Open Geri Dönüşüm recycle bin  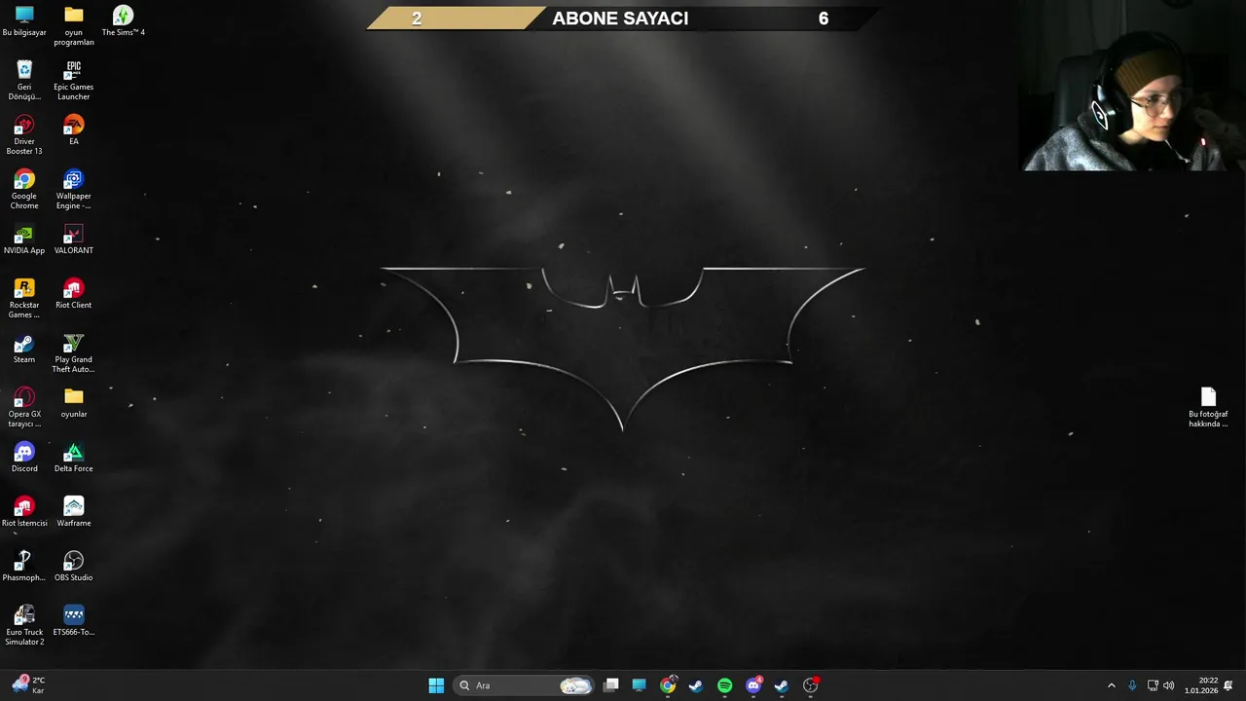[x=24, y=80]
